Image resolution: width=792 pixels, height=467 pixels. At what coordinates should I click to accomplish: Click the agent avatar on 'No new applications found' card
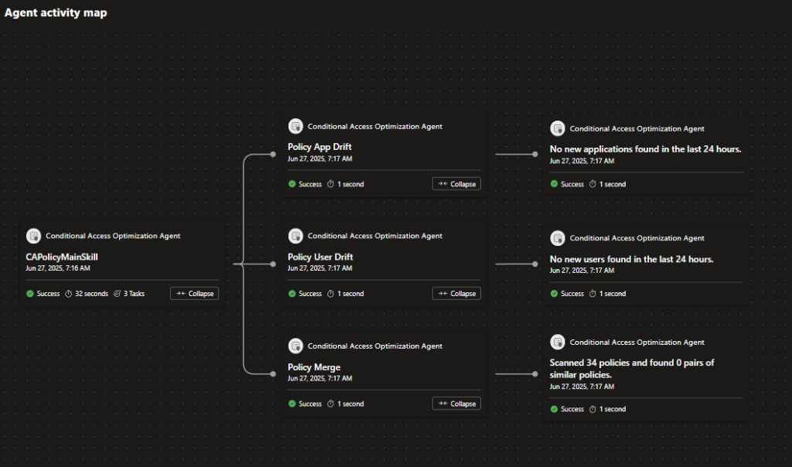pos(558,128)
